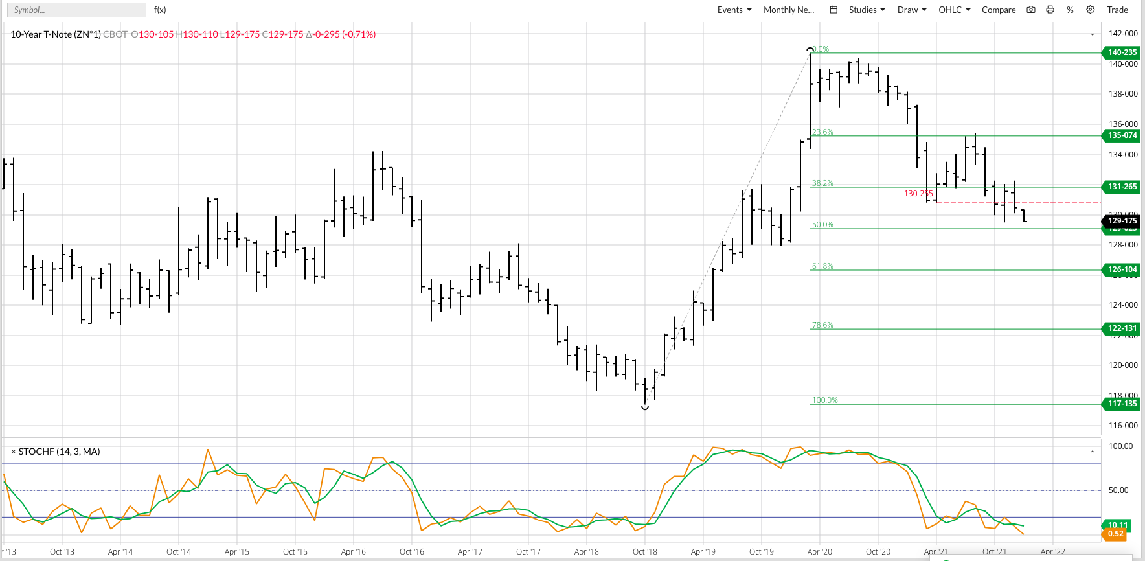Click the Compare button
This screenshot has width=1145, height=561.
tap(999, 10)
